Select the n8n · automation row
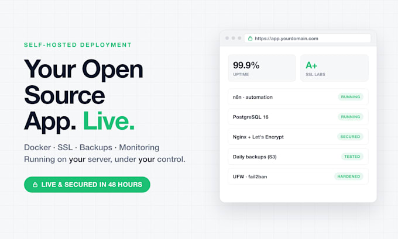 click(x=298, y=97)
